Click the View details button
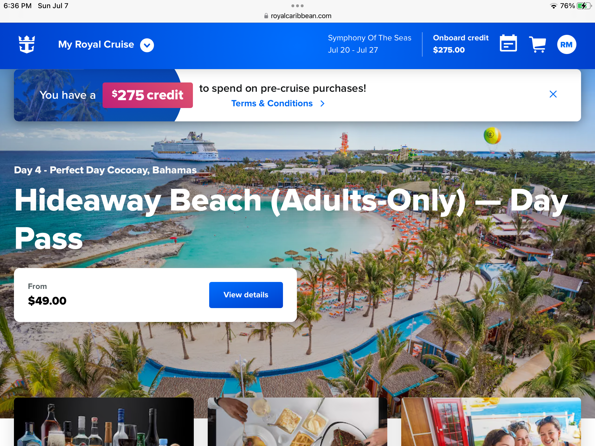 pos(246,295)
